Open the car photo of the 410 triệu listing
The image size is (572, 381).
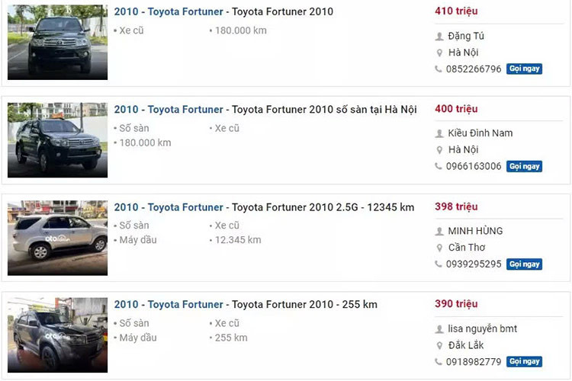58,43
